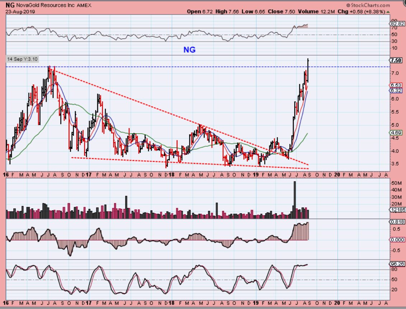Click the green 4.69 moving average tag
The width and height of the screenshot is (406, 309).
[x=396, y=133]
